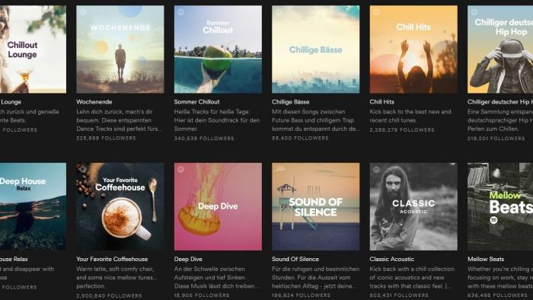Click 'Kick back with a chill collection' description
Viewport: 533px width, 300px height.
412,277
